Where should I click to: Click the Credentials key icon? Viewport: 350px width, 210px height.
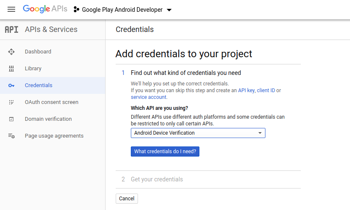click(x=11, y=85)
